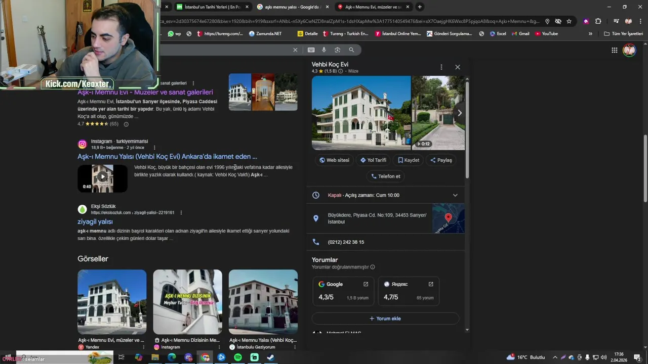The height and width of the screenshot is (364, 648).
Task: Open the Aşk-ı Memnu Dizisinin image thumbnail
Action: 187,302
